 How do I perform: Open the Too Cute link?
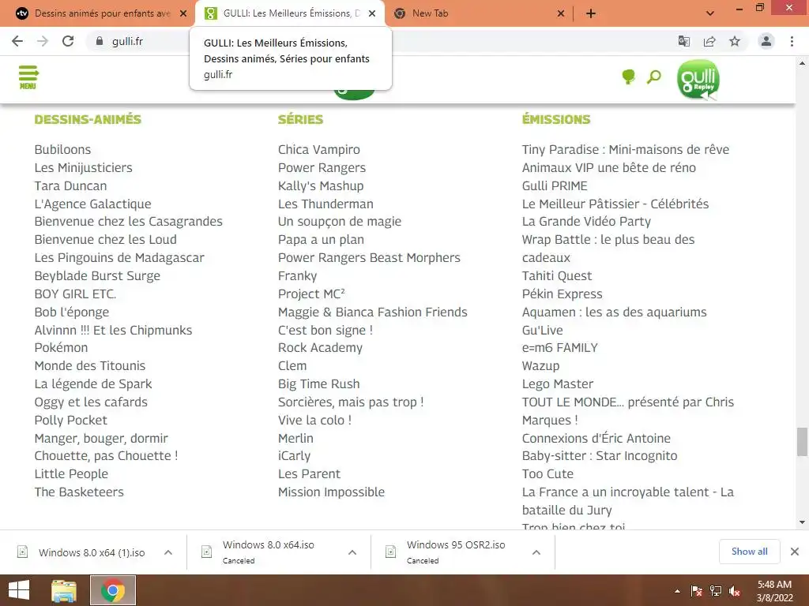tap(547, 473)
